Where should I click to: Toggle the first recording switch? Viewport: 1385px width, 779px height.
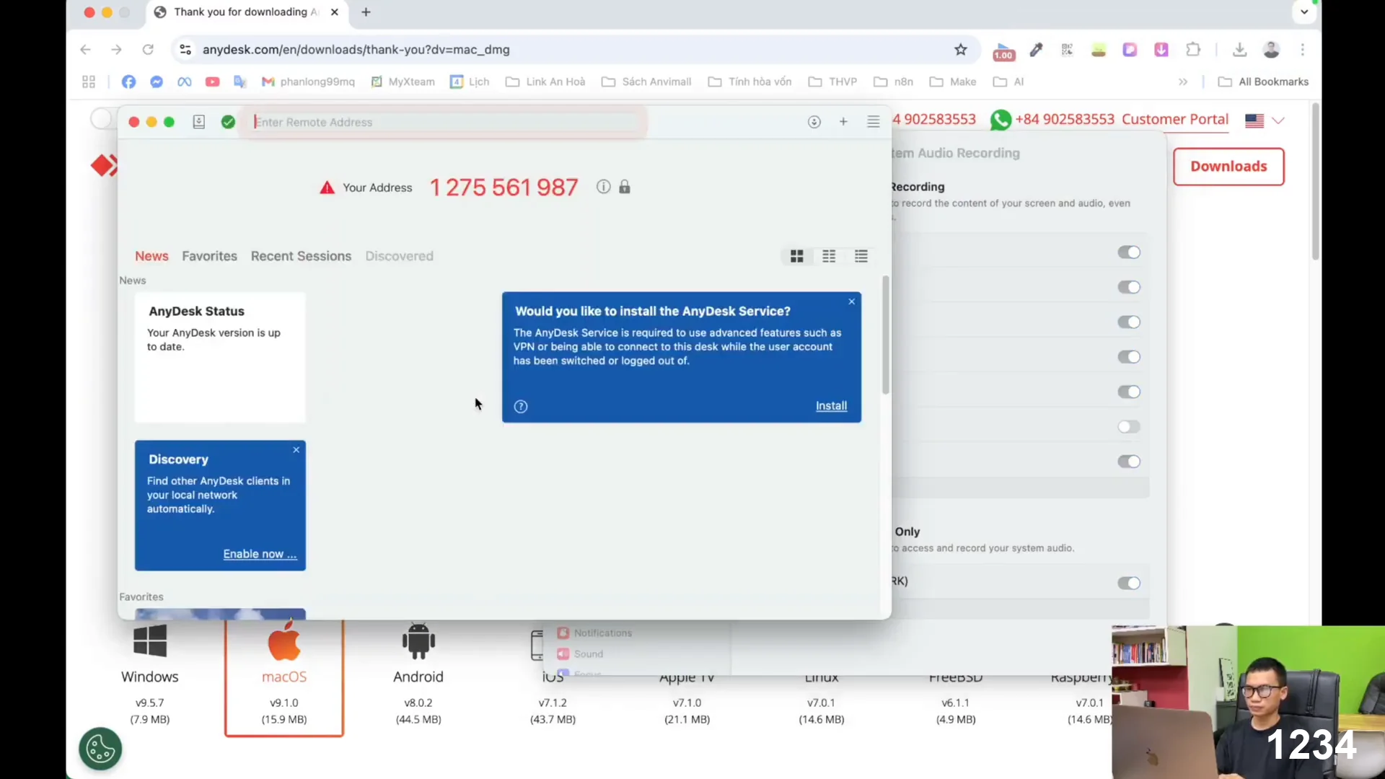(x=1129, y=252)
